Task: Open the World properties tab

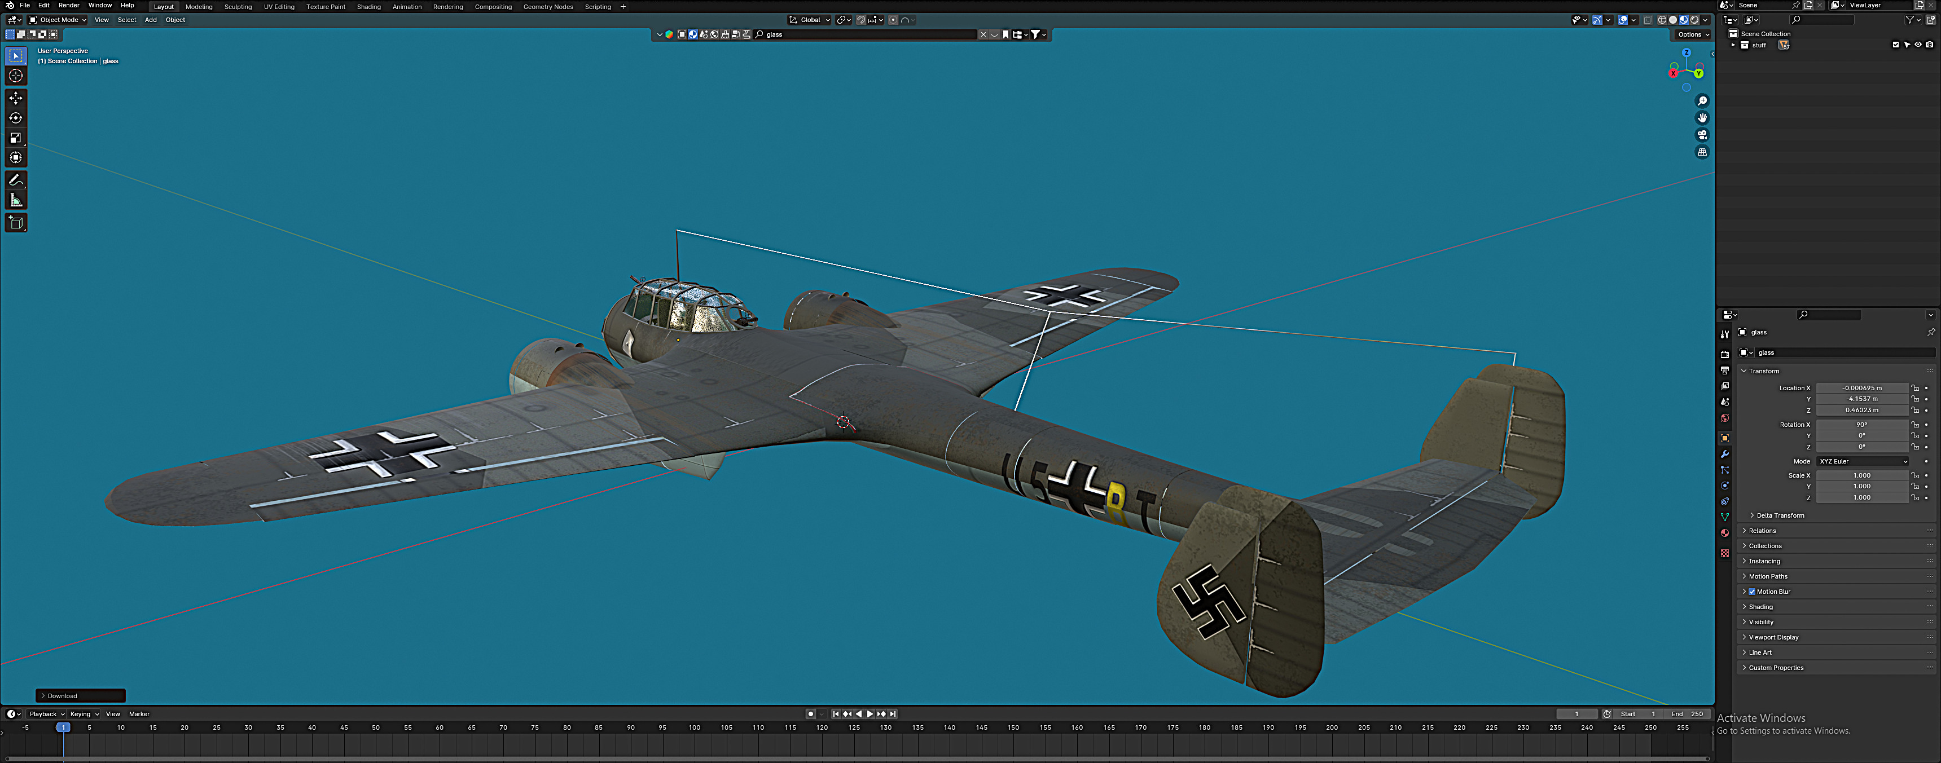Action: click(1725, 417)
